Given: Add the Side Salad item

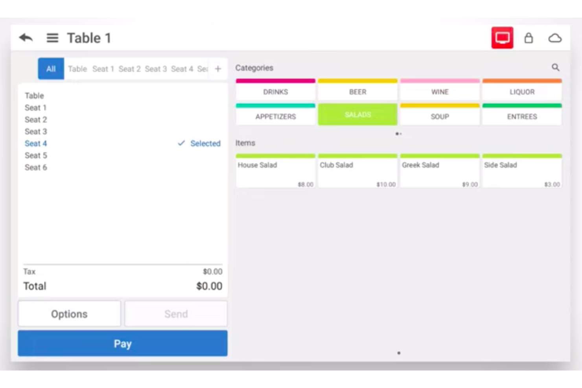Looking at the screenshot, I should click(x=521, y=171).
